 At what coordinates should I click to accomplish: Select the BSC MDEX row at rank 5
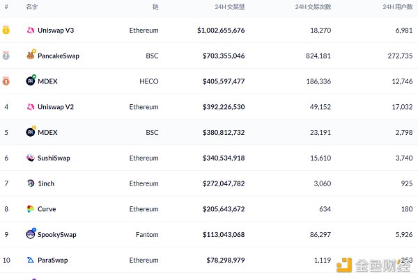(x=209, y=132)
